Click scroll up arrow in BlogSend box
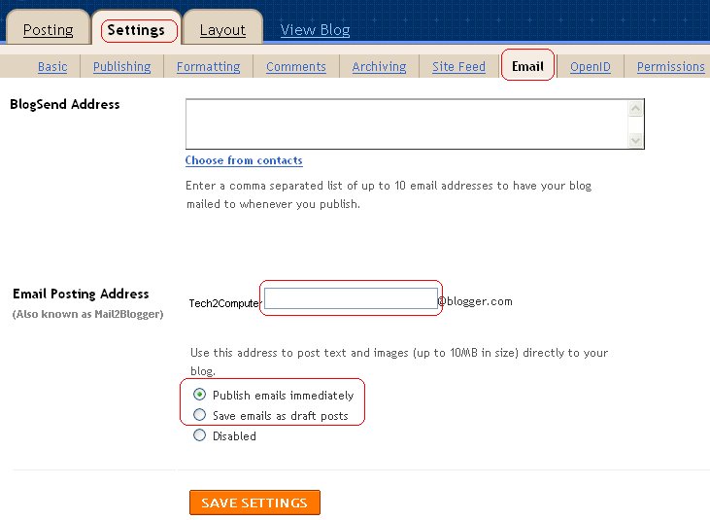The height and width of the screenshot is (520, 710). (636, 108)
